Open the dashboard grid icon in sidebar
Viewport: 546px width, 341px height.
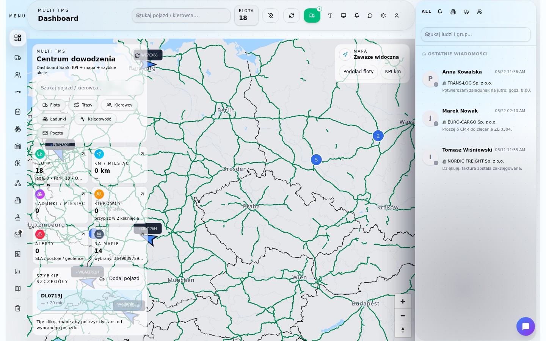pos(17,38)
